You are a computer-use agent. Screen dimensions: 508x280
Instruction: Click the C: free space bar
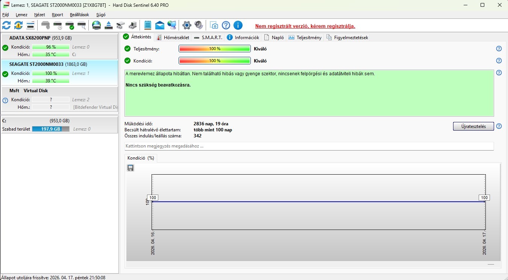pyautogui.click(x=51, y=129)
